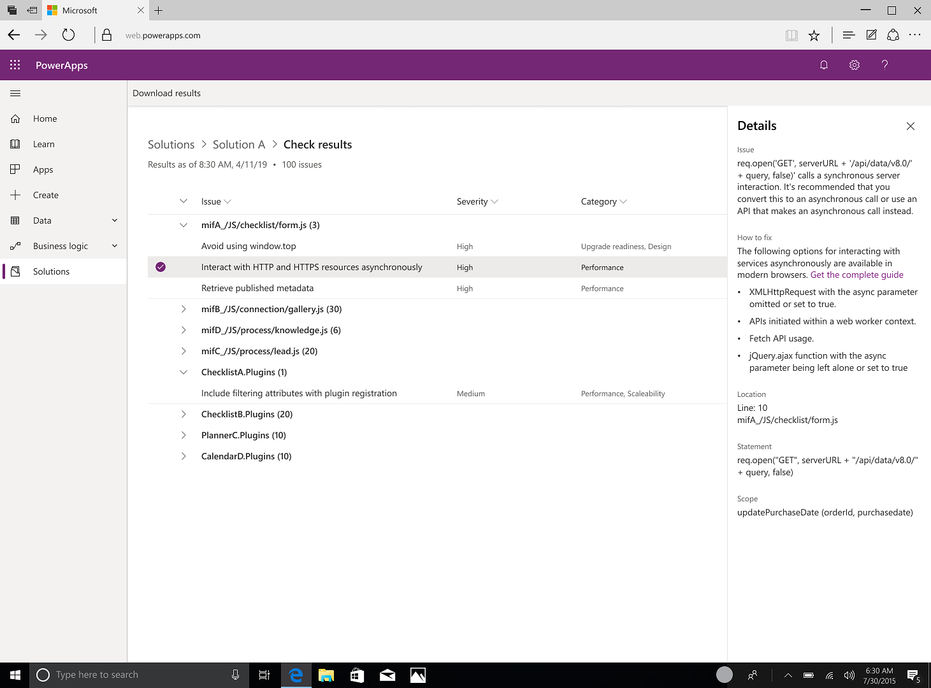
Task: Open the PowerApps settings gear
Action: click(x=854, y=64)
